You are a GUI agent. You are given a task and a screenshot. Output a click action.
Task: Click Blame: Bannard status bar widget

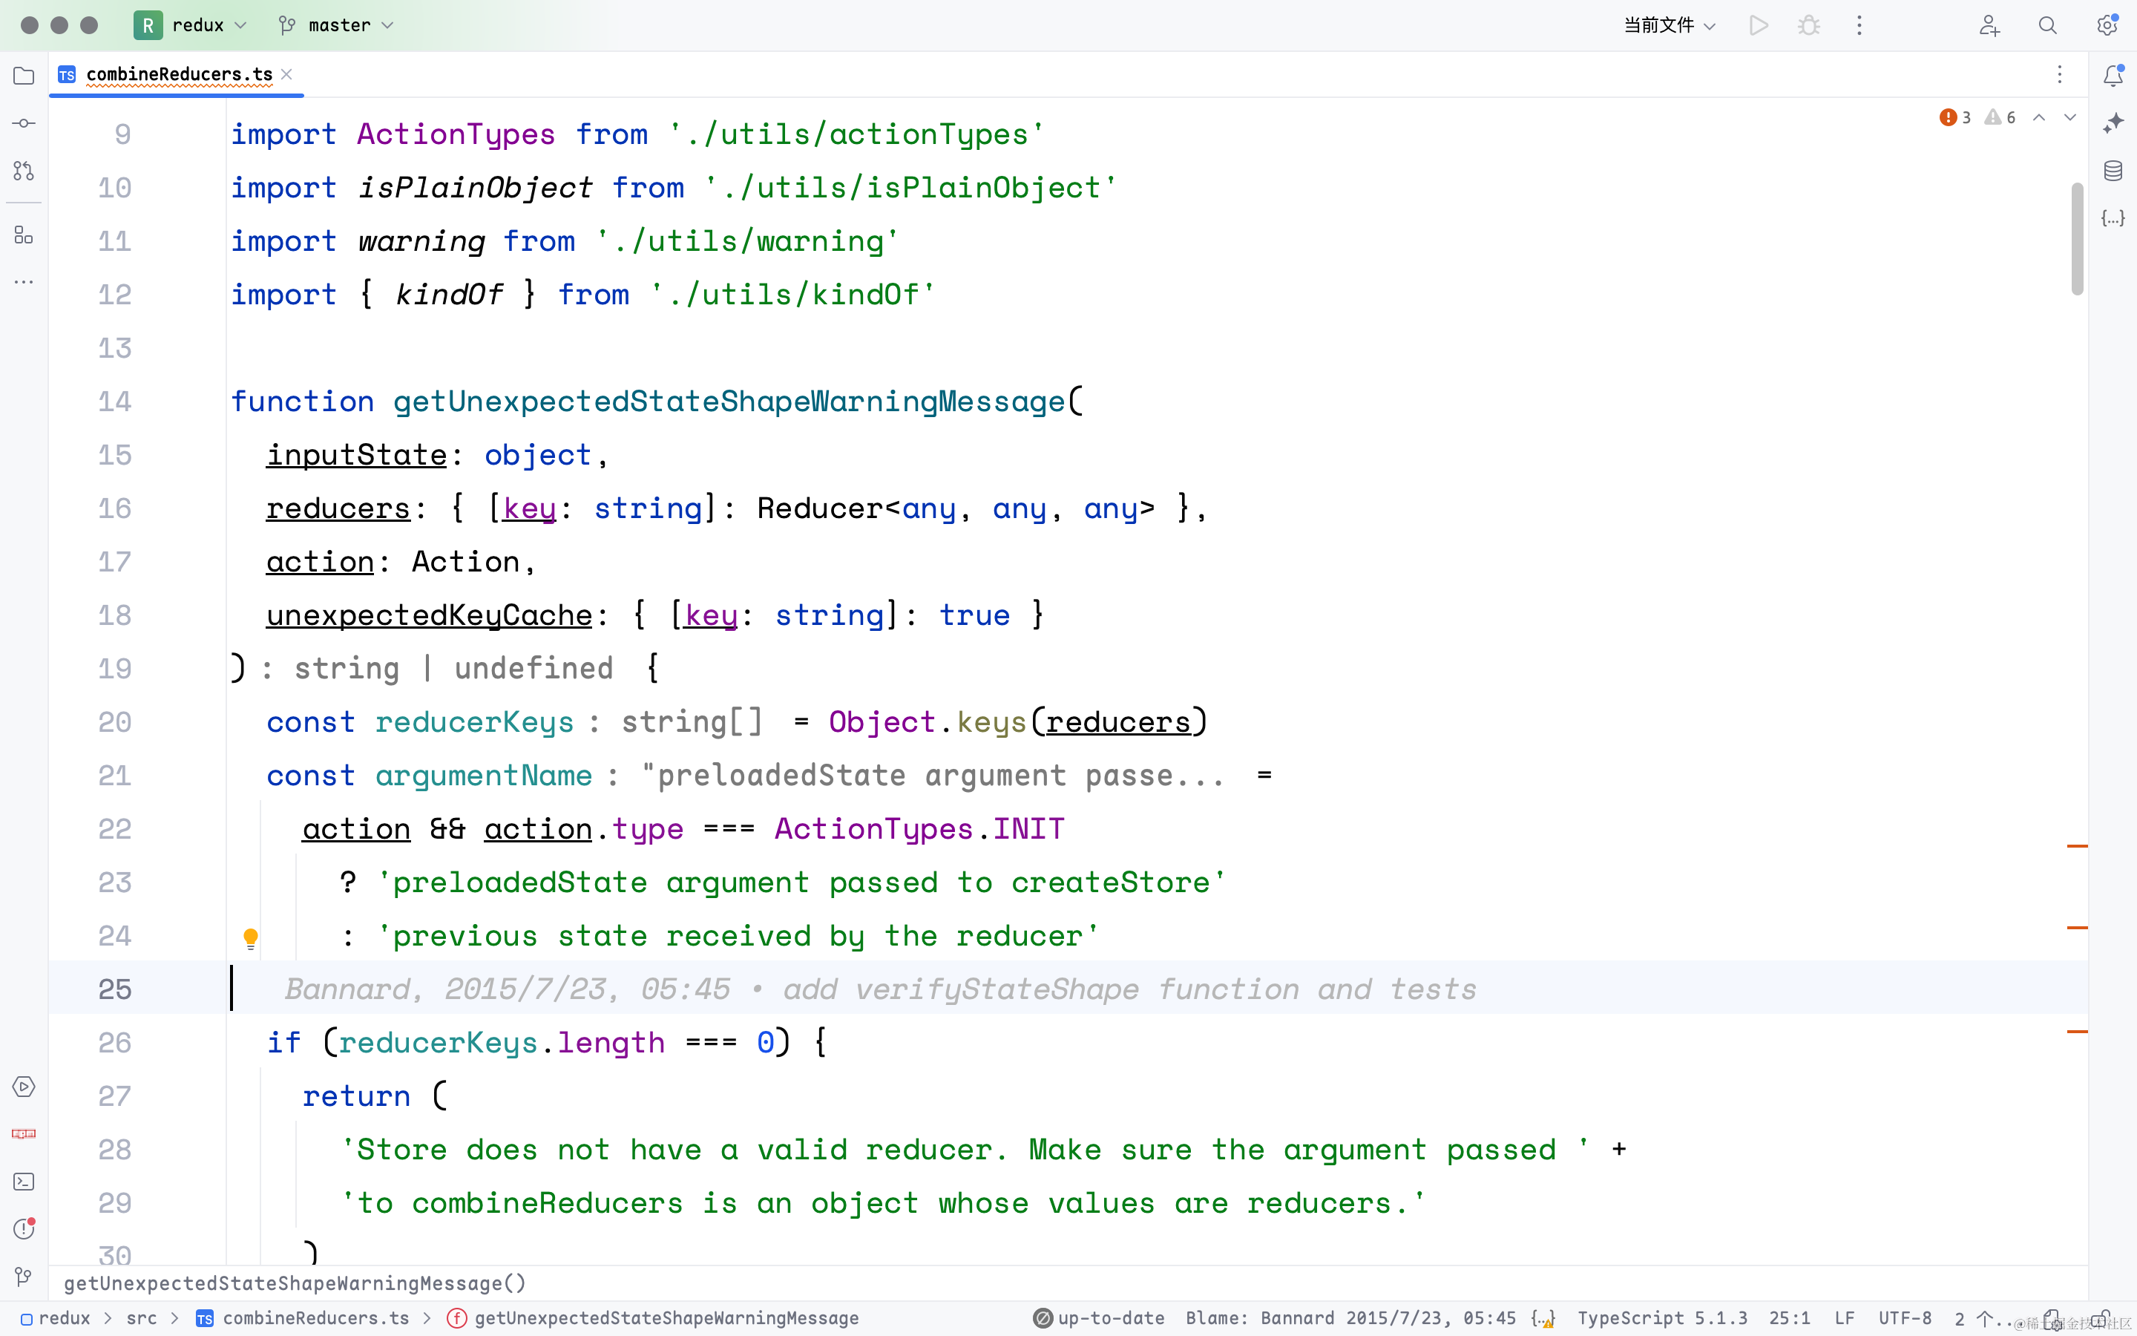[x=1350, y=1318]
